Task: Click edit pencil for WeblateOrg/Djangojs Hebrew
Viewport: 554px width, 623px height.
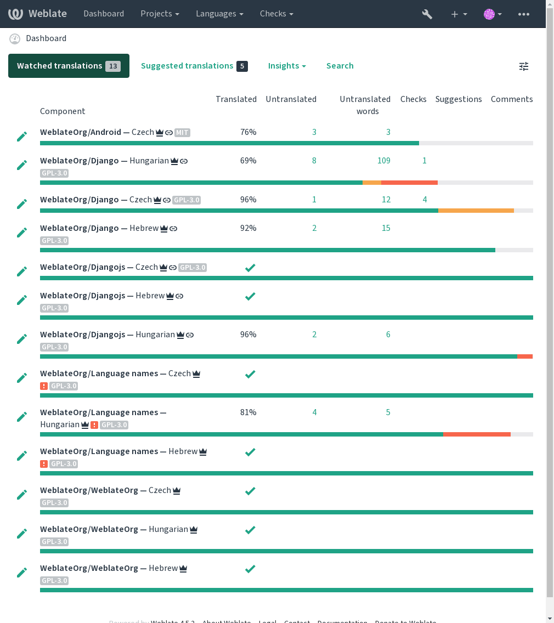Action: [x=22, y=301]
